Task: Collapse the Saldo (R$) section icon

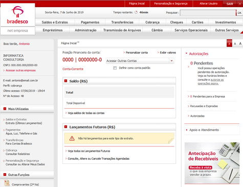Action: (65, 81)
